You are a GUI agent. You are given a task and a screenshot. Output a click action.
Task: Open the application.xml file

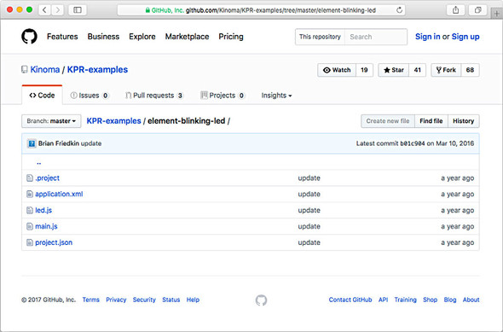pos(59,194)
